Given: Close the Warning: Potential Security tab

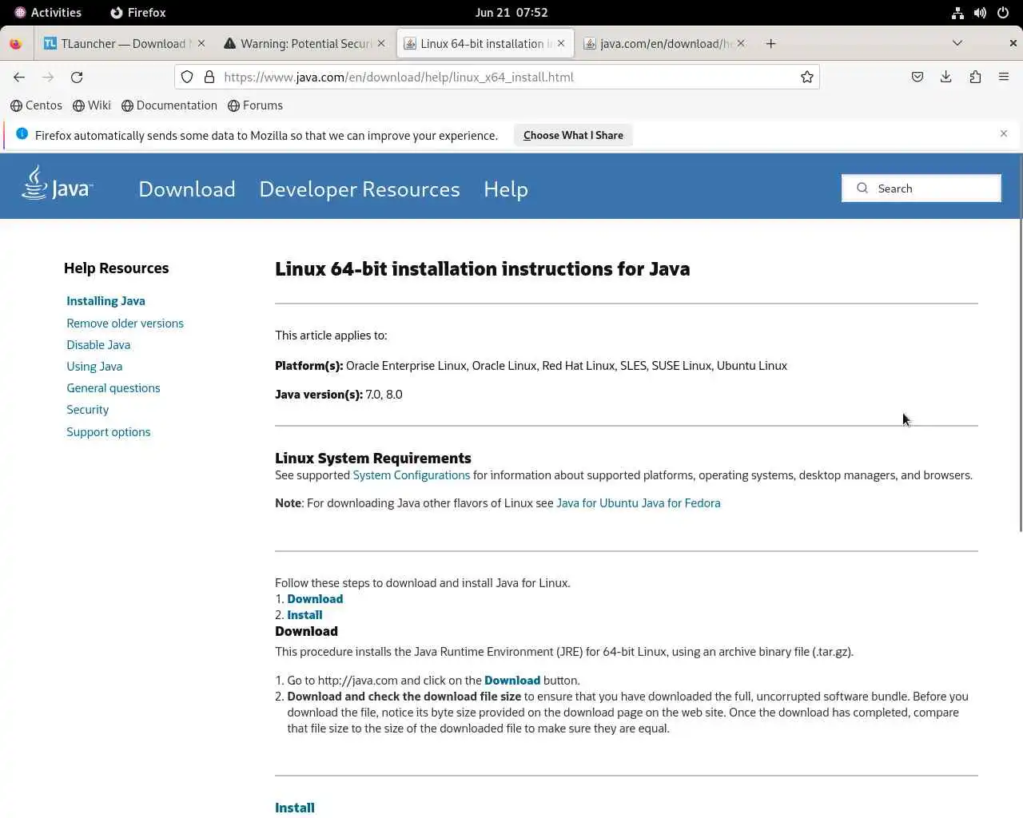Looking at the screenshot, I should coord(381,44).
